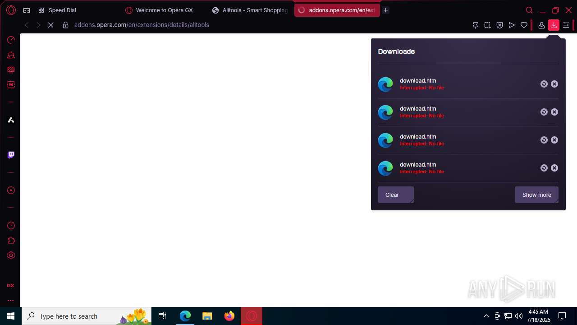Show hidden system tray icons
Screen dimensions: 577x325
(486, 316)
